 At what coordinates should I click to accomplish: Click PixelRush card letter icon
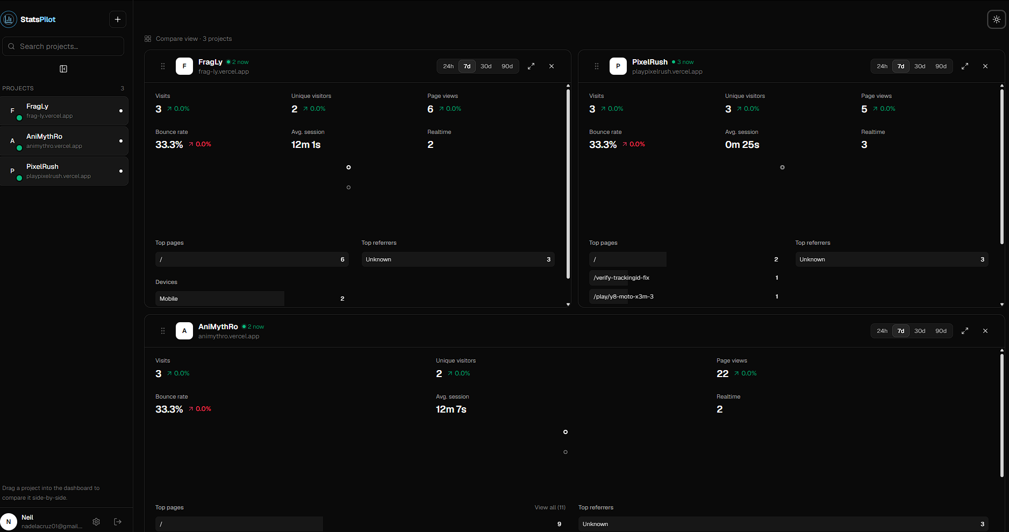coord(618,66)
